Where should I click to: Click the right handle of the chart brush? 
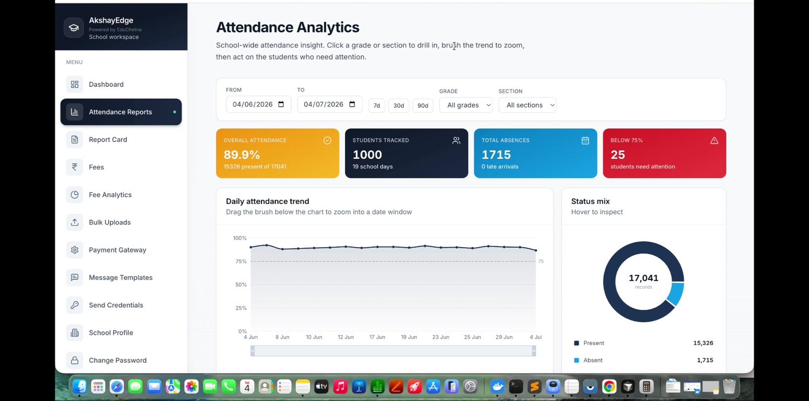click(534, 351)
